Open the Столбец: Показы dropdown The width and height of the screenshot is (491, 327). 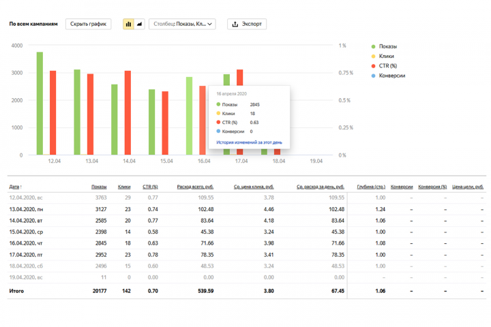[182, 24]
